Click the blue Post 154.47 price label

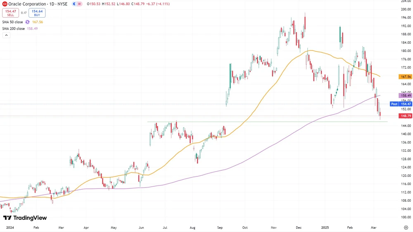point(401,104)
